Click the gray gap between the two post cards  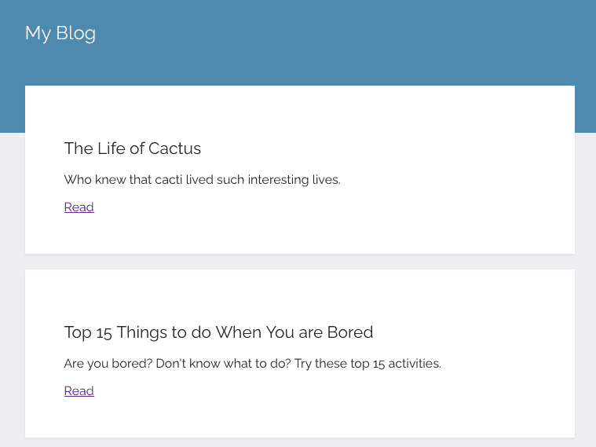(298, 262)
